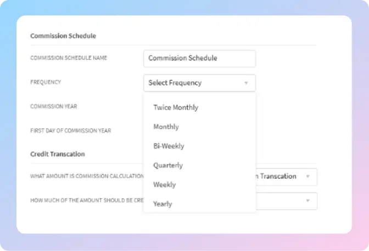Click the Commission Schedule section heading
Viewport: 369px width, 251px height.
click(63, 36)
